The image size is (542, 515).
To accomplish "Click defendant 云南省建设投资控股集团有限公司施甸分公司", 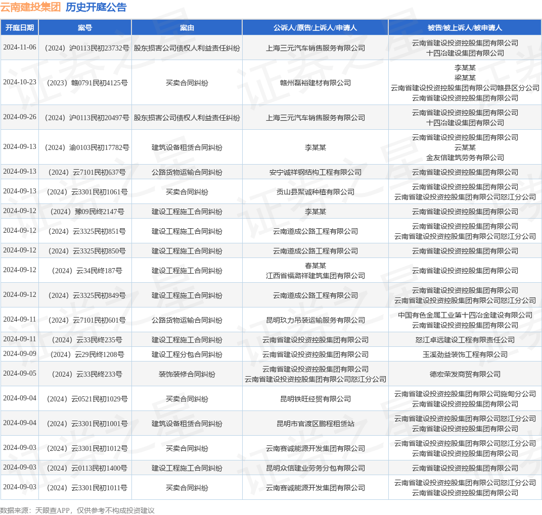I will (465, 394).
